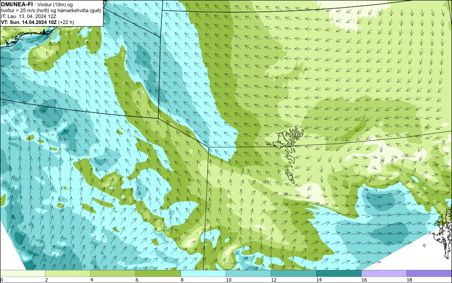
Task: Click the legend label '2'
Action: pos(47,280)
